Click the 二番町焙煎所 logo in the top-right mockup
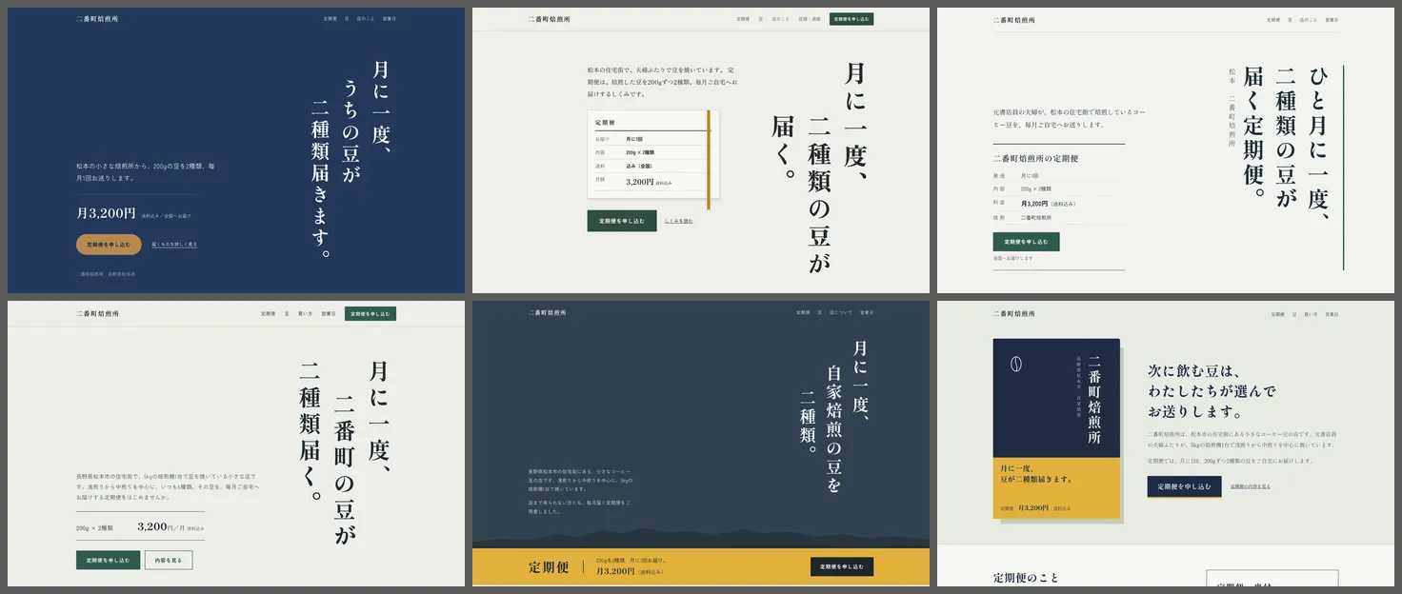This screenshot has height=594, width=1402. click(1013, 19)
